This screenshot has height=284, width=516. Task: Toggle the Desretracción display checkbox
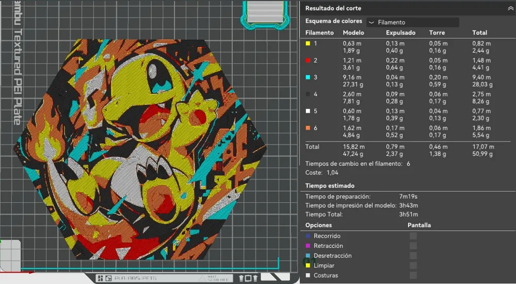coord(413,256)
